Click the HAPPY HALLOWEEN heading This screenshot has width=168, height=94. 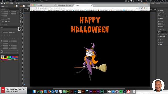[90, 25]
